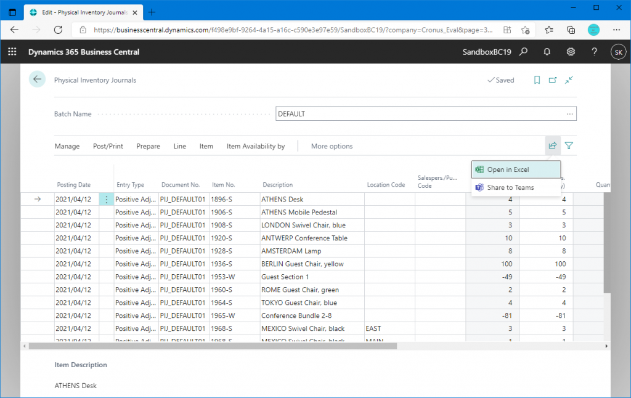Go back in the browser
The width and height of the screenshot is (631, 398).
15,30
